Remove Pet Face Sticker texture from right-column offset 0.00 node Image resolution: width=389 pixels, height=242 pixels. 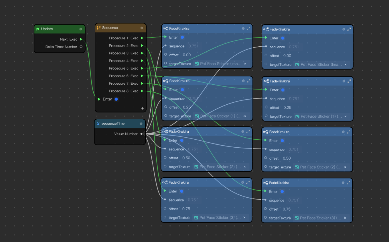tap(346, 65)
